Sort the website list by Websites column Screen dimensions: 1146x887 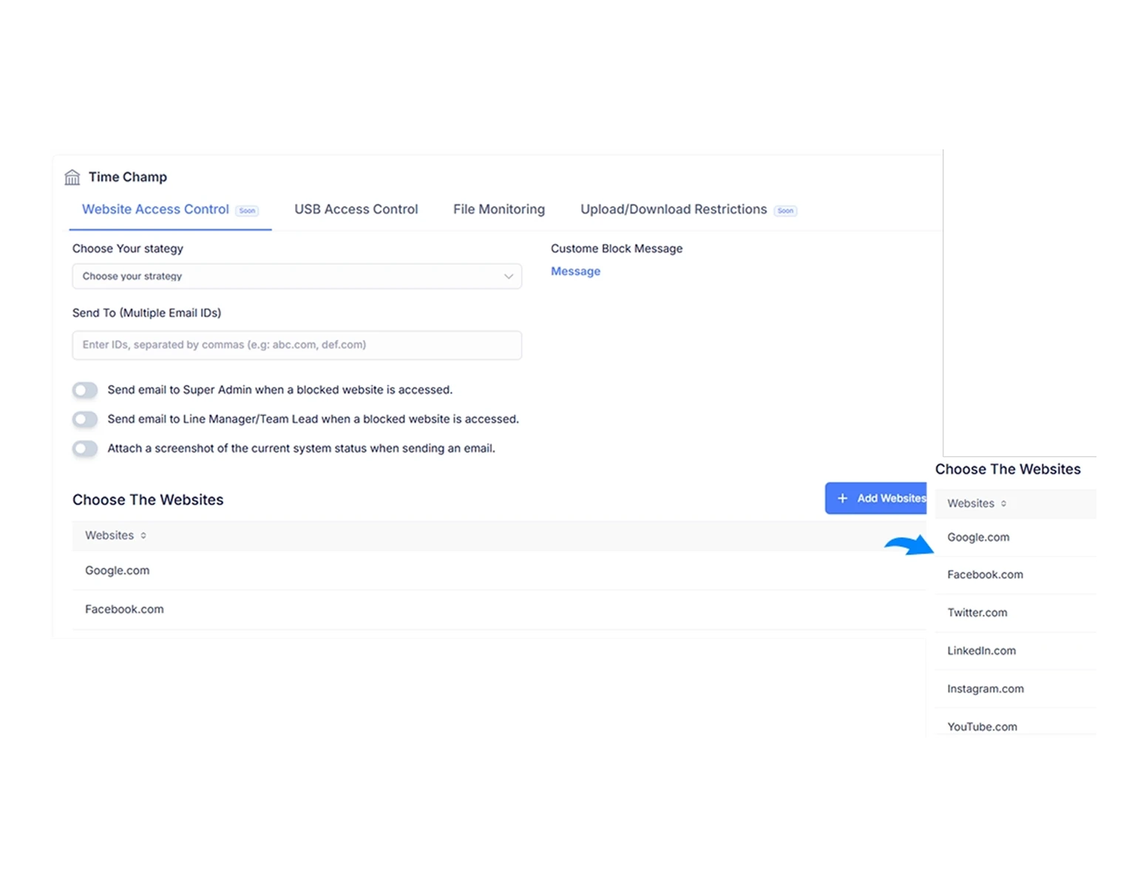[109, 535]
